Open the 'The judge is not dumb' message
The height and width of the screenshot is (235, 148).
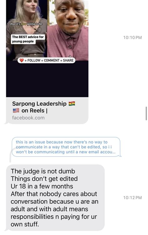point(55,197)
